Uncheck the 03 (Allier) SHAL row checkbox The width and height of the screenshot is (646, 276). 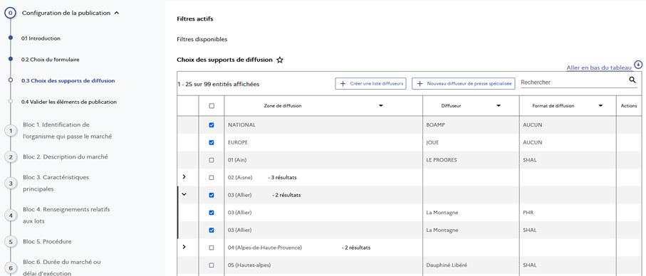(212, 230)
